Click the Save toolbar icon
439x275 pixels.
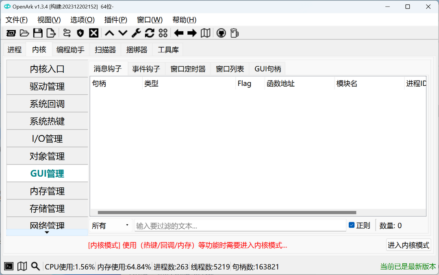pyautogui.click(x=38, y=33)
